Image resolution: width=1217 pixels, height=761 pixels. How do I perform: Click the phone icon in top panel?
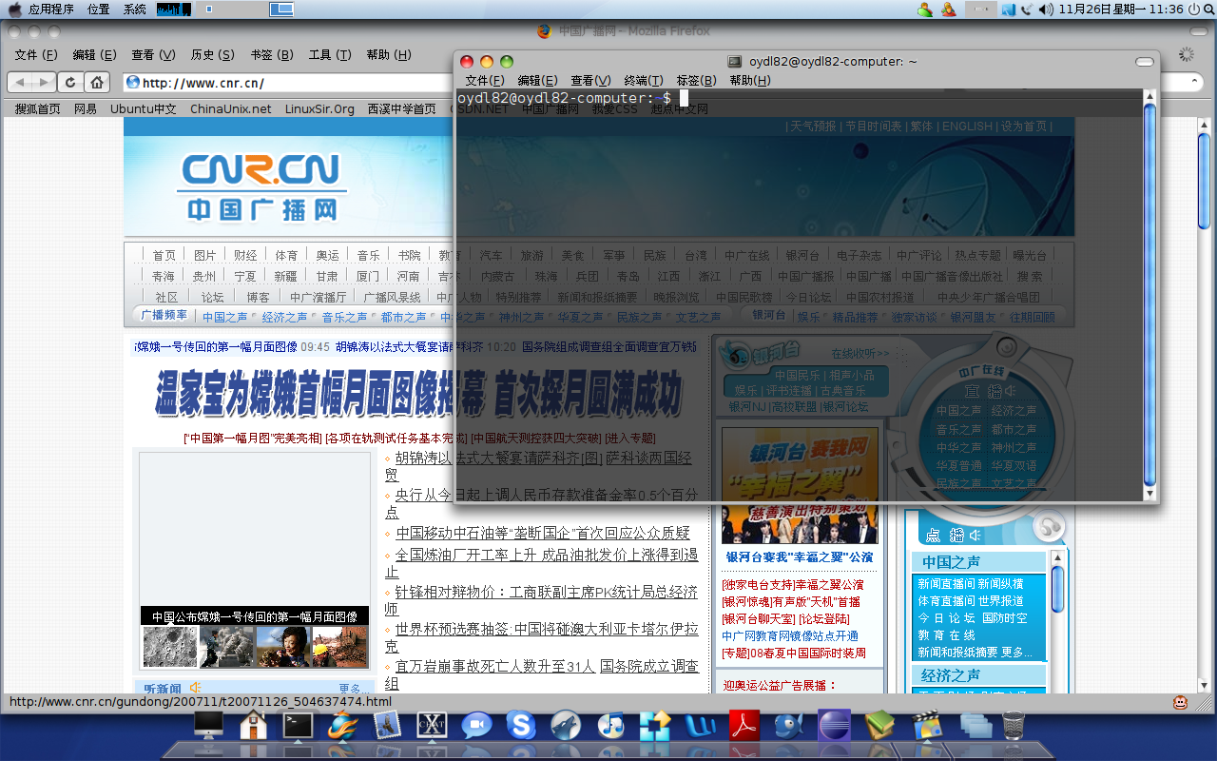1028,10
